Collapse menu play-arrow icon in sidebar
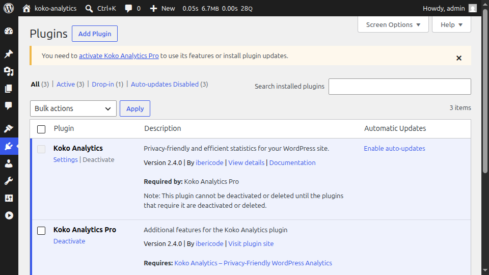Viewport: 489px width, 275px height. coord(9,215)
